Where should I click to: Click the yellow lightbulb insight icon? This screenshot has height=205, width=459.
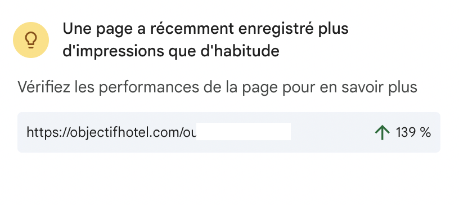pyautogui.click(x=31, y=40)
